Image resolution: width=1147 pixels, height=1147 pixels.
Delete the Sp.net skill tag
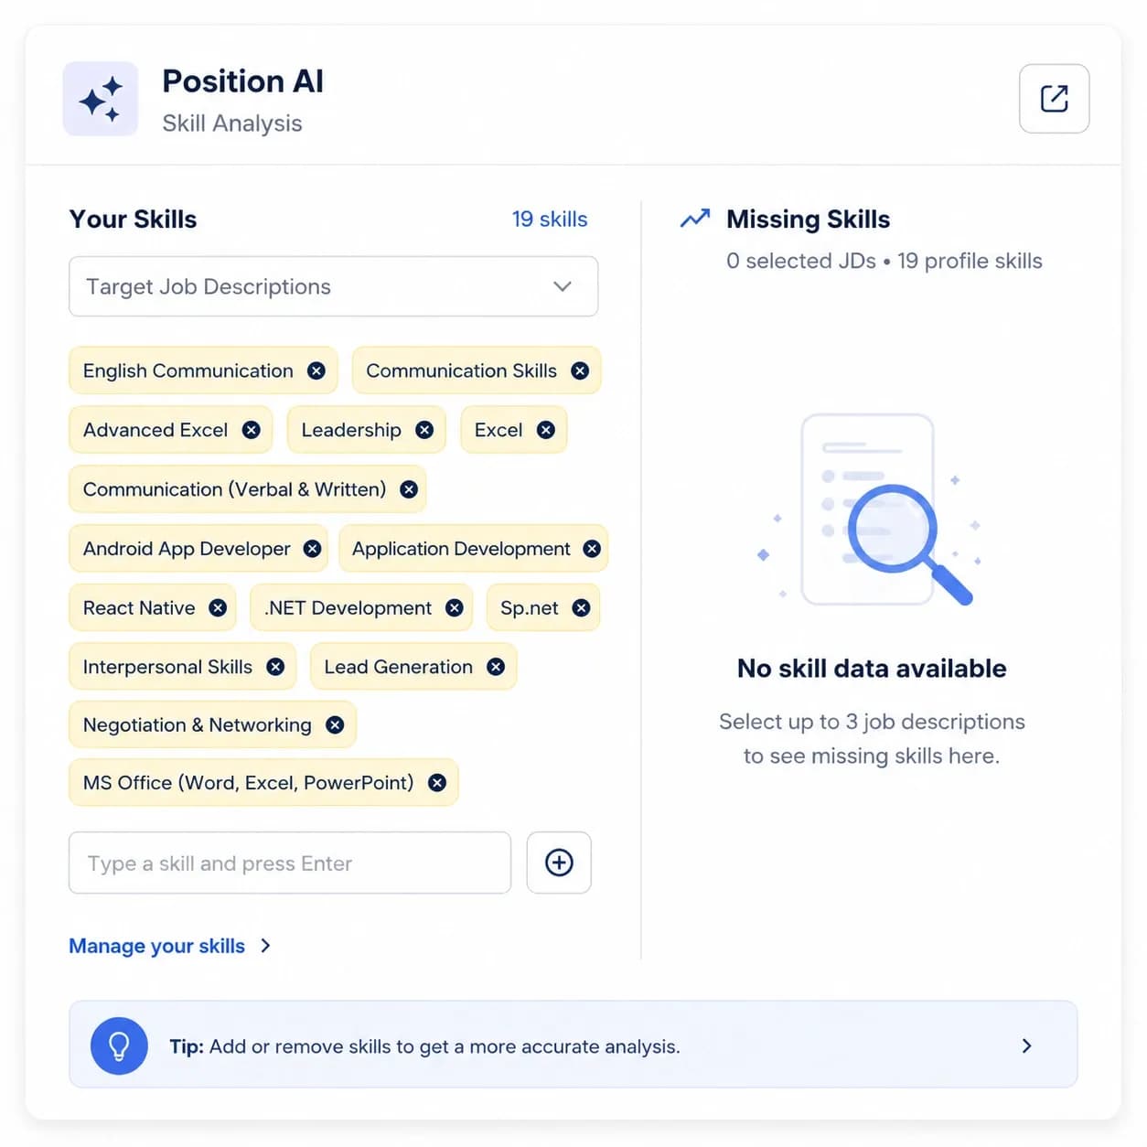tap(581, 608)
